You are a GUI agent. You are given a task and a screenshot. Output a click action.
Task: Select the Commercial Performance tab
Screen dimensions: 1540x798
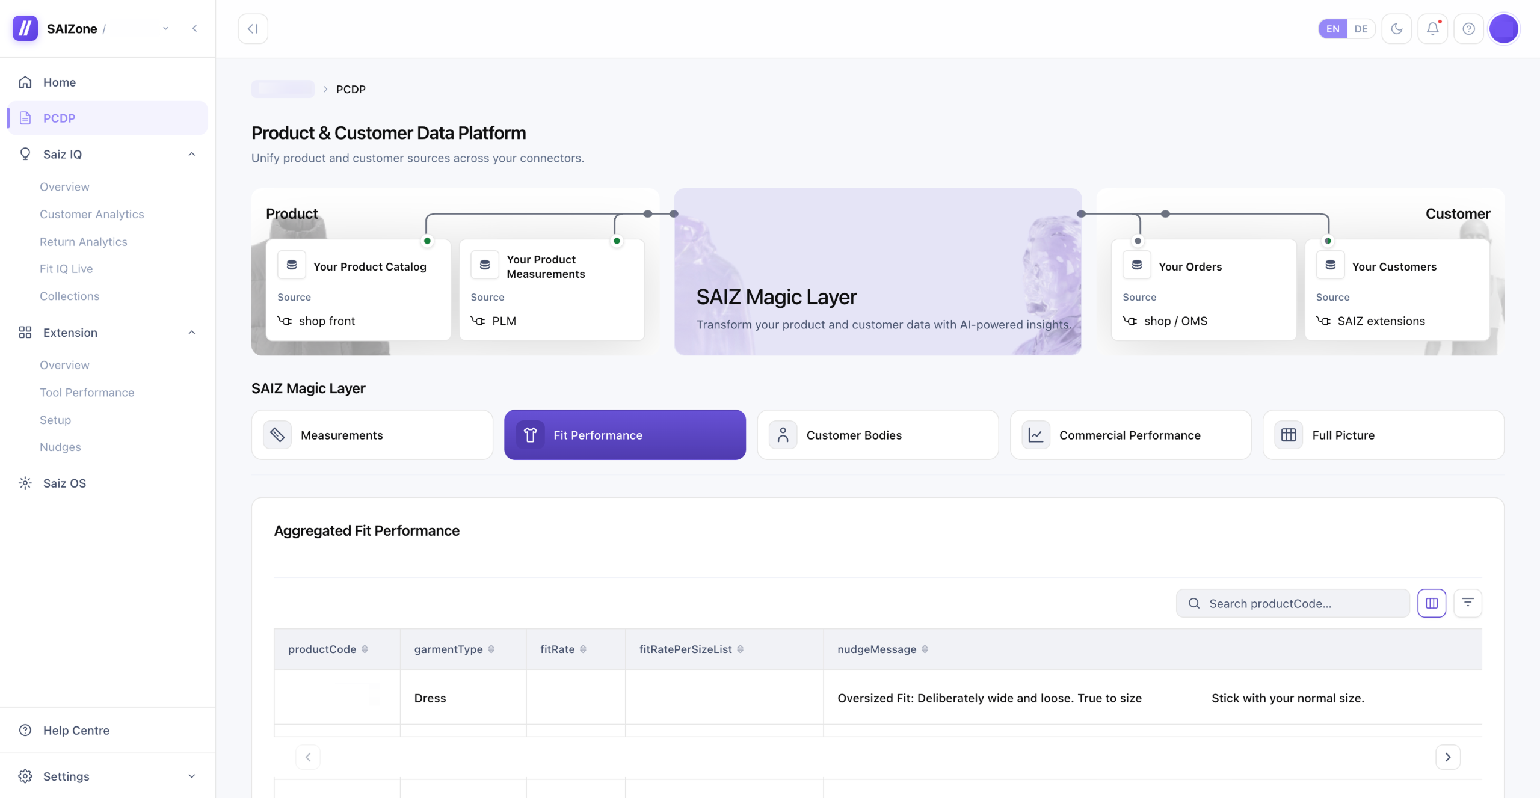pos(1130,435)
